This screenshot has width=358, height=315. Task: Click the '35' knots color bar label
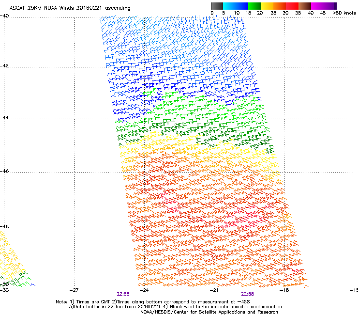[x=298, y=13]
